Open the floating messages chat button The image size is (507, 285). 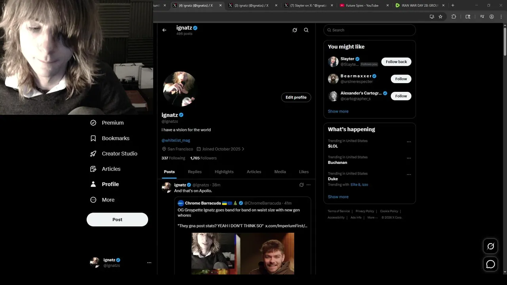point(490,264)
